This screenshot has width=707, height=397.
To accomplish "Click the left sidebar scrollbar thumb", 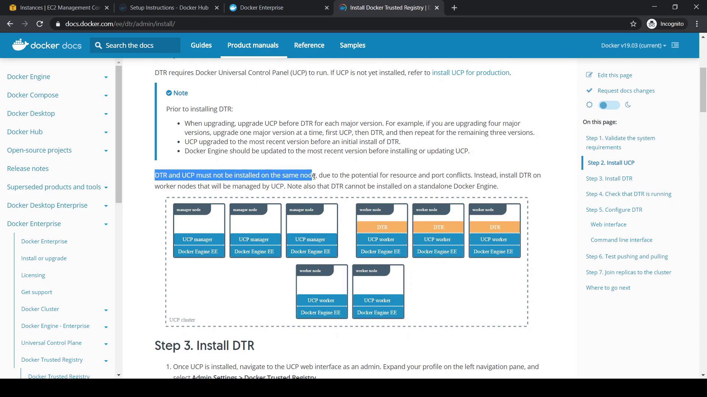I will (119, 134).
